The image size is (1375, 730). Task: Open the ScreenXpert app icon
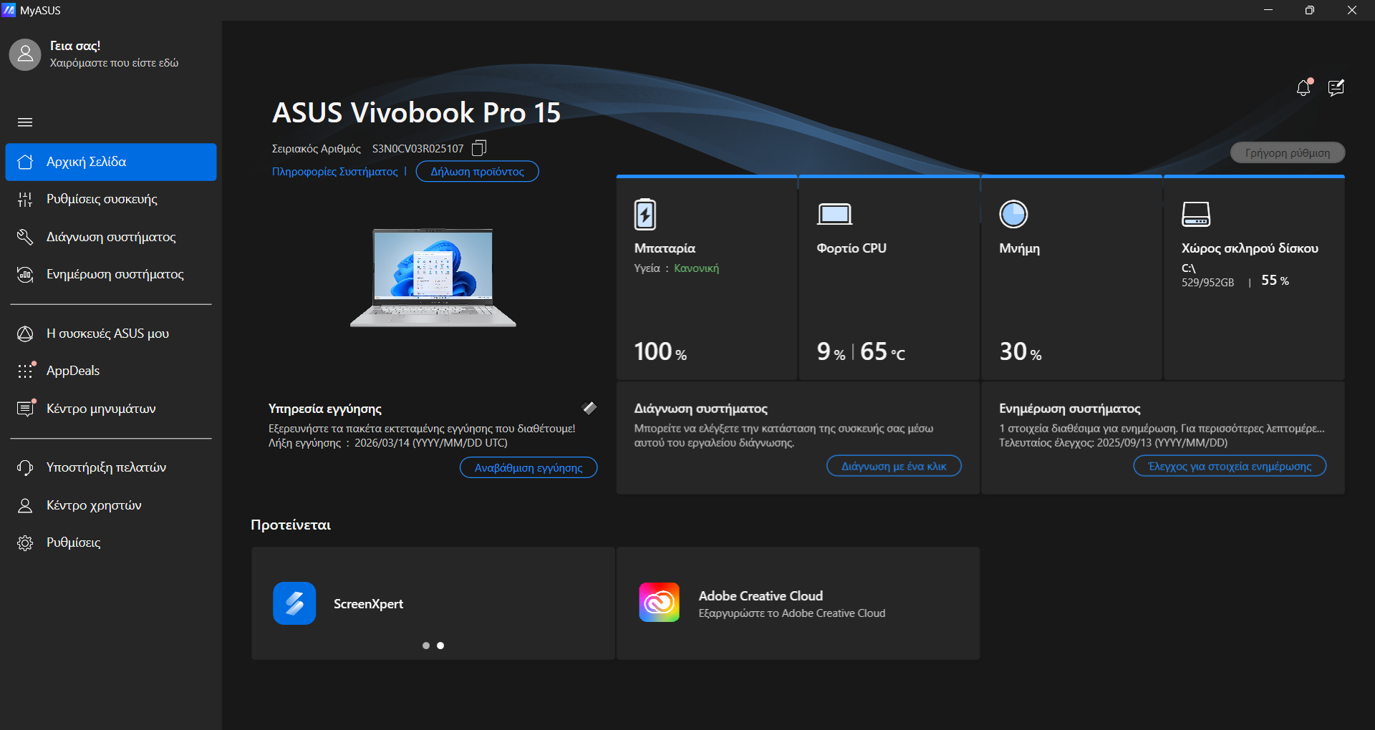[x=294, y=603]
